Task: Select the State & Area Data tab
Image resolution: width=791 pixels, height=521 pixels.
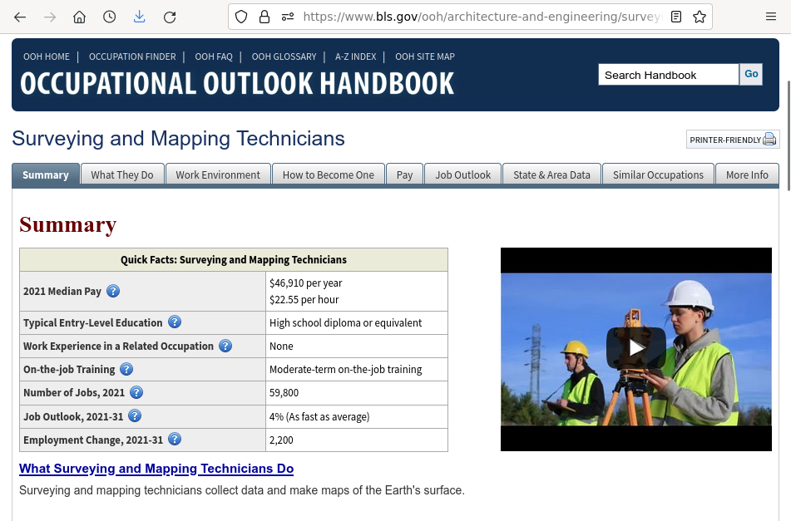Action: 551,174
